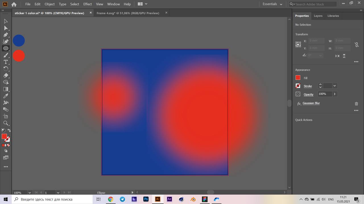The image size is (364, 204).
Task: Close the Frame 4.svg tab
Action: click(166, 13)
